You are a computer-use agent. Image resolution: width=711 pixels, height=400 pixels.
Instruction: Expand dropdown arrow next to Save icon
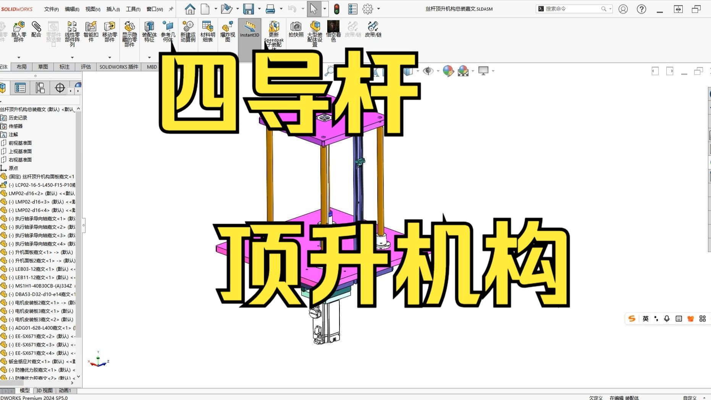tap(259, 9)
